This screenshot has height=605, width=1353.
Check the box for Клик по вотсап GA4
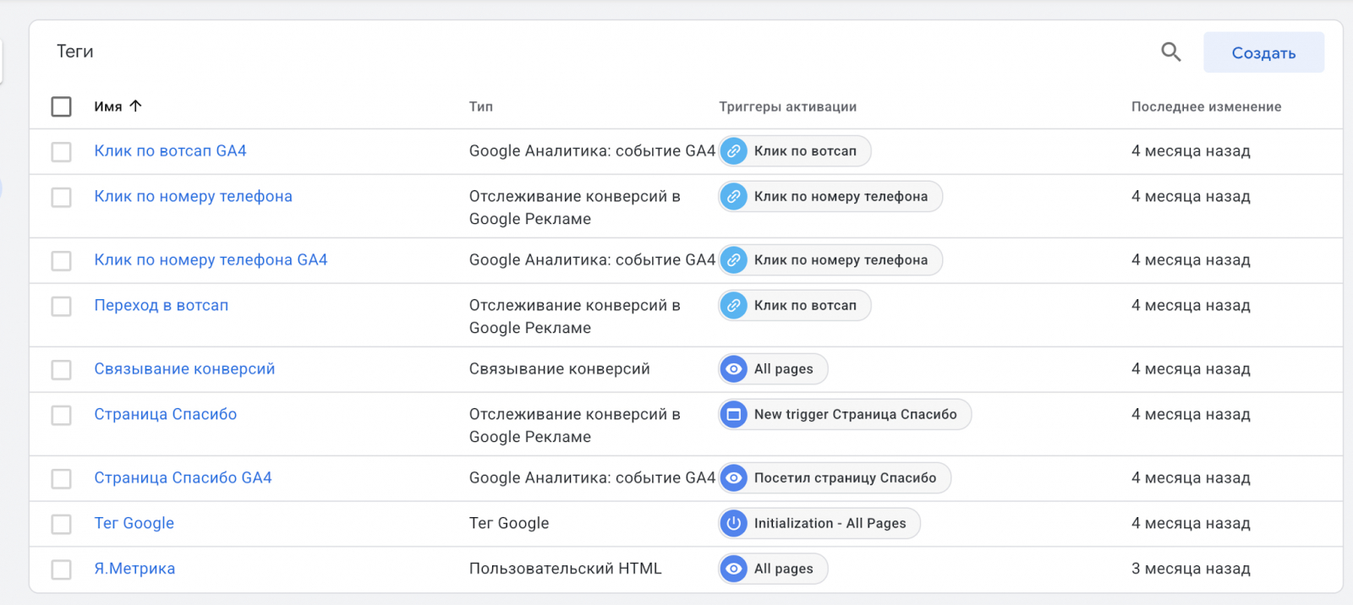(x=62, y=152)
